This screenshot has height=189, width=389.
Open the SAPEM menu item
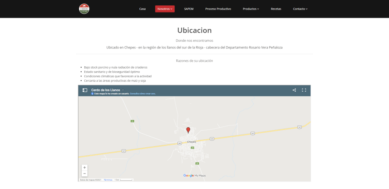pos(189,9)
